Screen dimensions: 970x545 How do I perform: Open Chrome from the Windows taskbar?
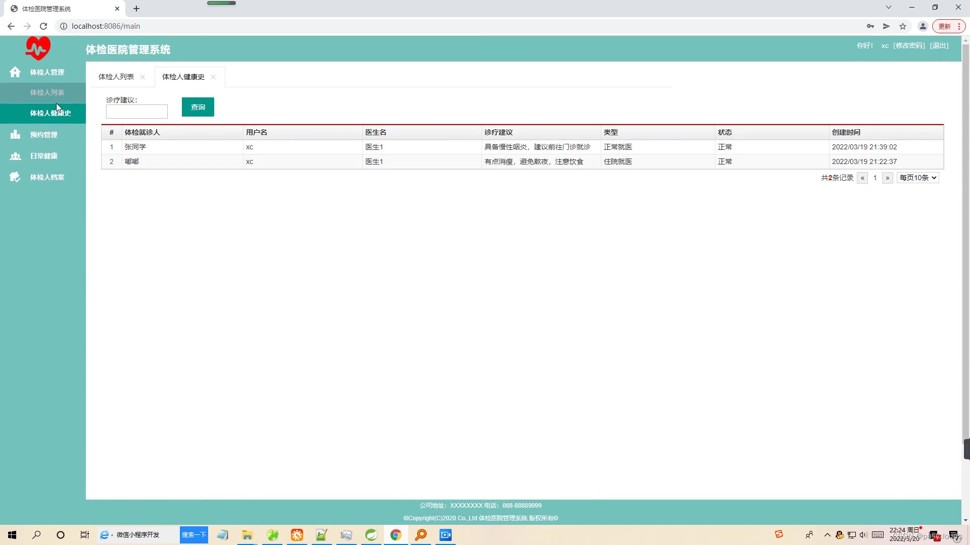pos(396,535)
